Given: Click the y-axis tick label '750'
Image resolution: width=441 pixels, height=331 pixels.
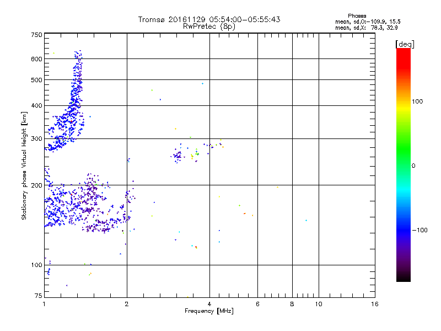Looking at the screenshot, I should [x=36, y=35].
